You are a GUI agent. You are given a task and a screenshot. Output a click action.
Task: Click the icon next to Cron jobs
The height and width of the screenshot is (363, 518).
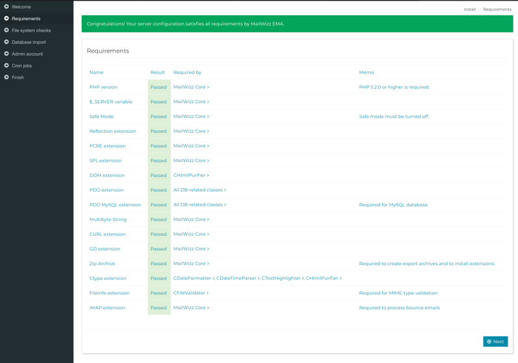click(6, 65)
